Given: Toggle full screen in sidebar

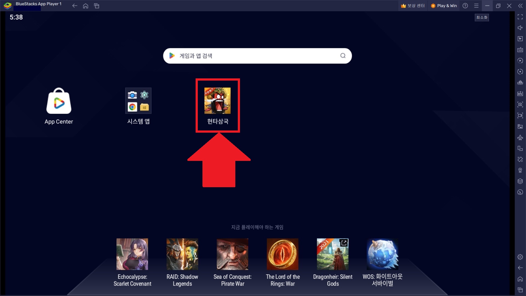Looking at the screenshot, I should (520, 17).
